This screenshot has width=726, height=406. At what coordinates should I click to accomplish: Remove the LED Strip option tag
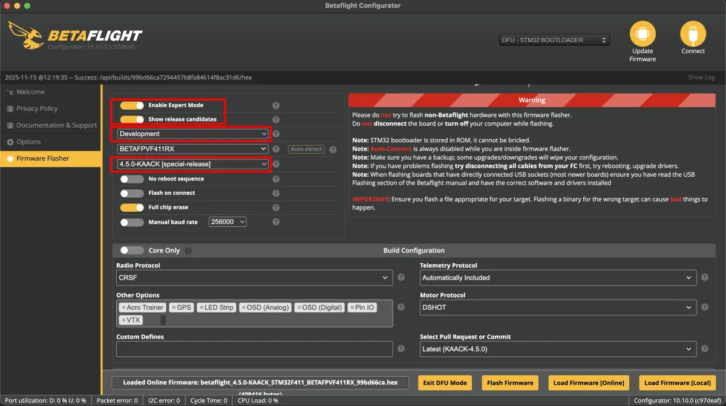(201, 308)
